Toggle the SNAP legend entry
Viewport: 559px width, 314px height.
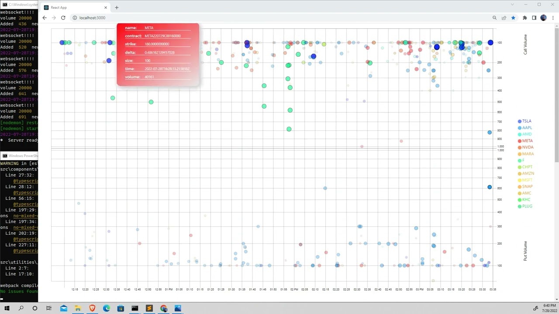point(525,187)
